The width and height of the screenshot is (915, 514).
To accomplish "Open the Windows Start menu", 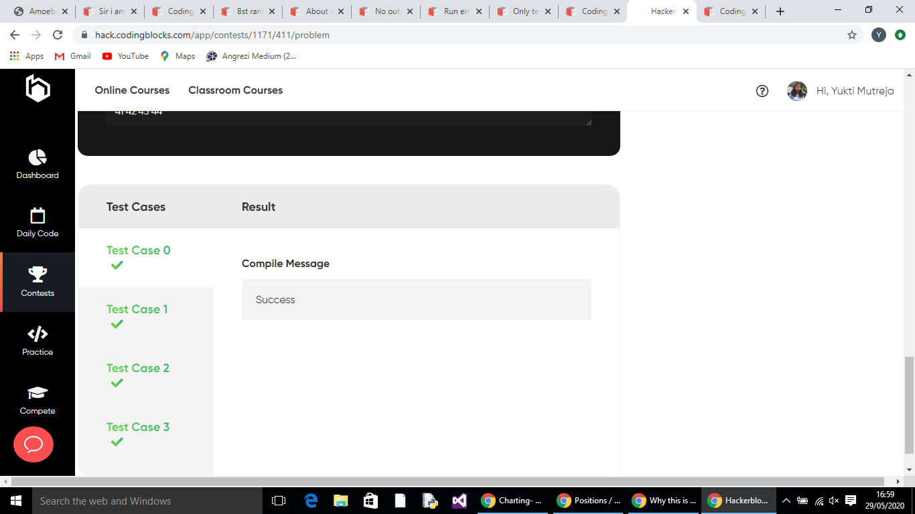I will tap(15, 501).
